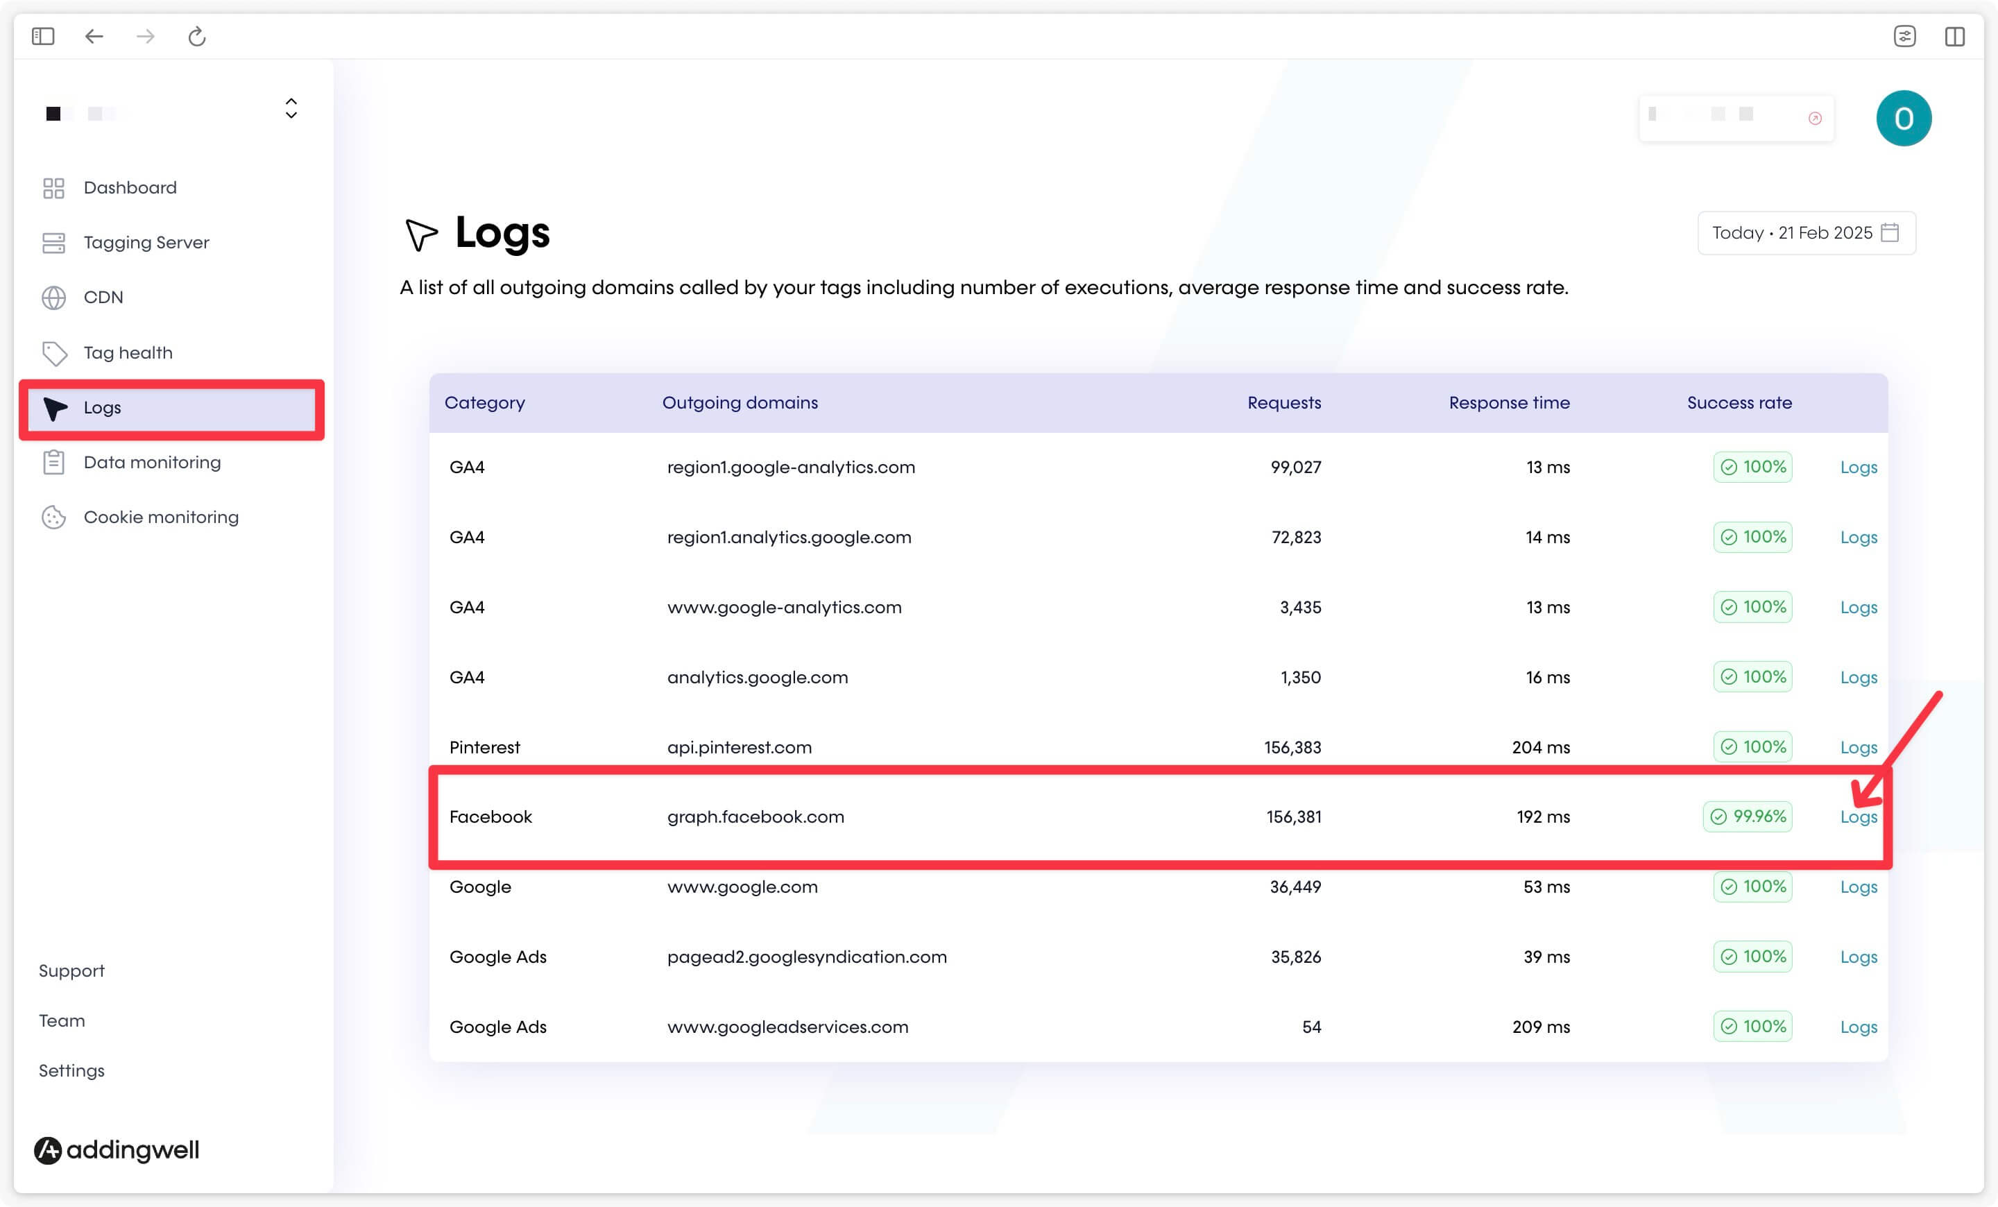Click the CDN navigation icon
This screenshot has height=1207, width=1998.
[53, 297]
